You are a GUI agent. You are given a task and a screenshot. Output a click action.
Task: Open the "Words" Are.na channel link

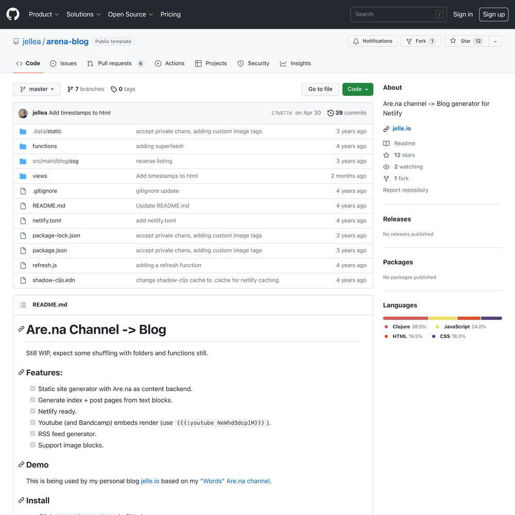(235, 481)
